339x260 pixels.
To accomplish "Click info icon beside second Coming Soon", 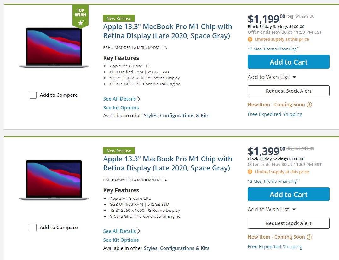I will pos(309,237).
